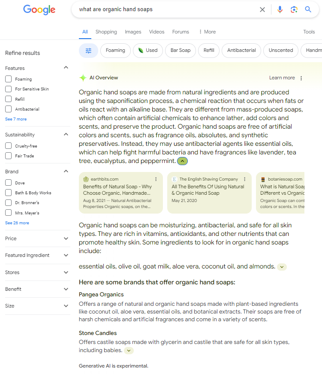Switch to the Forums tab
Viewport: 322px width, 374px height.
pyautogui.click(x=181, y=32)
